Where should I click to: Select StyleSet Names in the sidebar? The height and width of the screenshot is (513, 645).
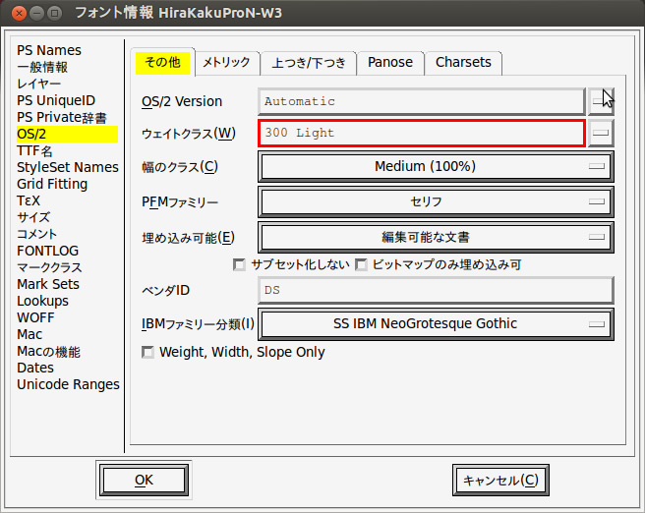tap(68, 167)
